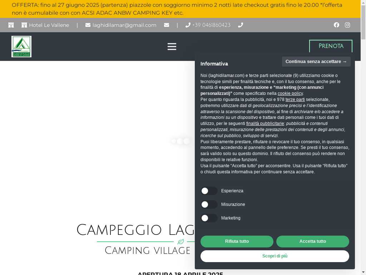
Task: Click the Informativa heading text
Action: pyautogui.click(x=214, y=64)
